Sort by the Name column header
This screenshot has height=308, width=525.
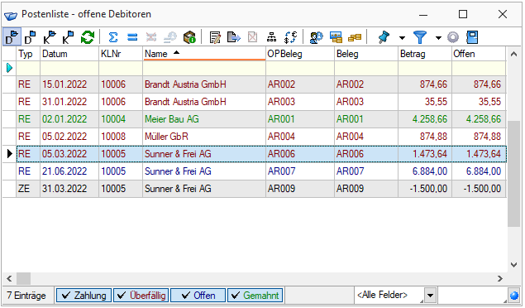tap(204, 54)
